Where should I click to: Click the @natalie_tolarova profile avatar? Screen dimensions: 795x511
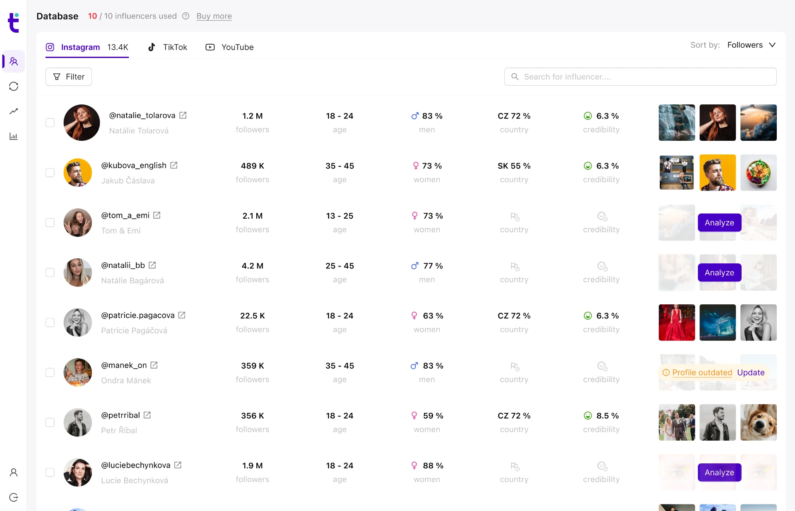[x=82, y=123]
